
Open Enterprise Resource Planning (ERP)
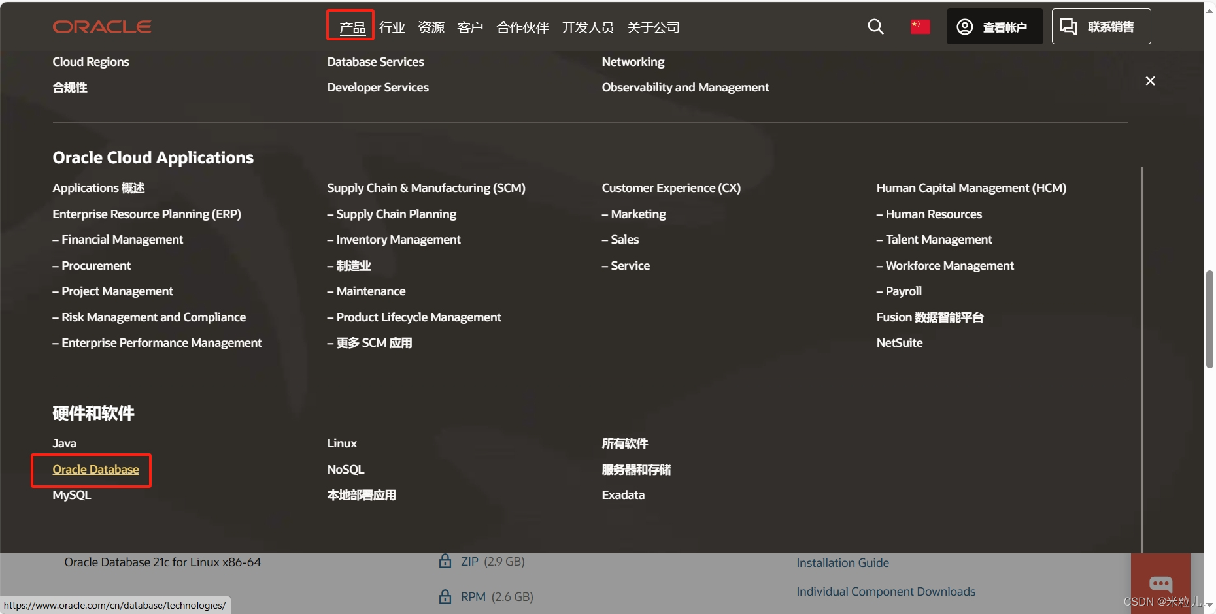(x=146, y=214)
